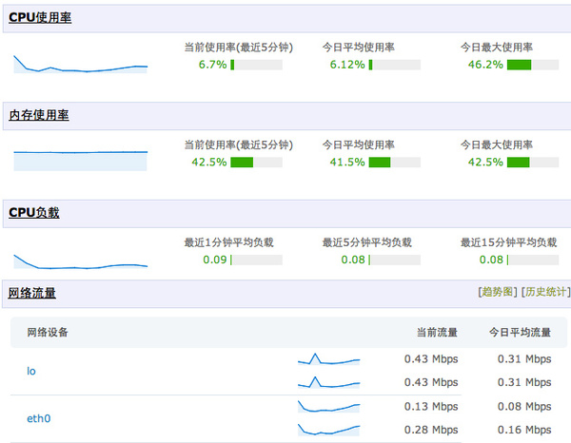This screenshot has height=443, width=571.
Task: Click the second lo traffic sparkline
Action: tap(329, 382)
